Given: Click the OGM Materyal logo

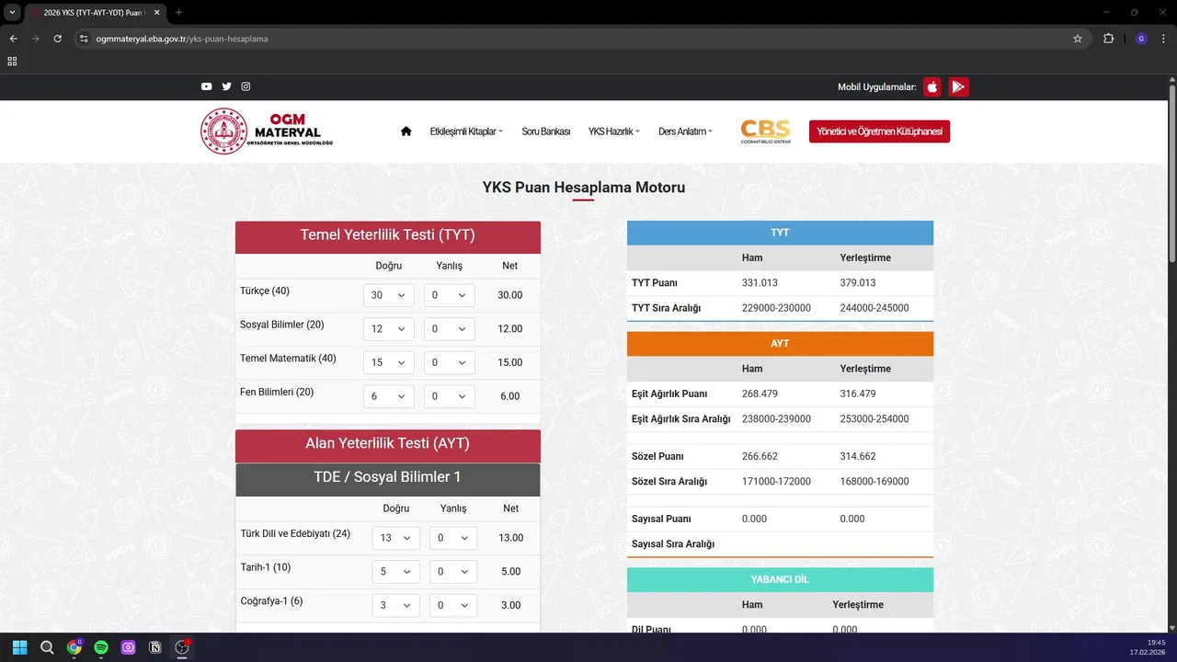Looking at the screenshot, I should [267, 131].
